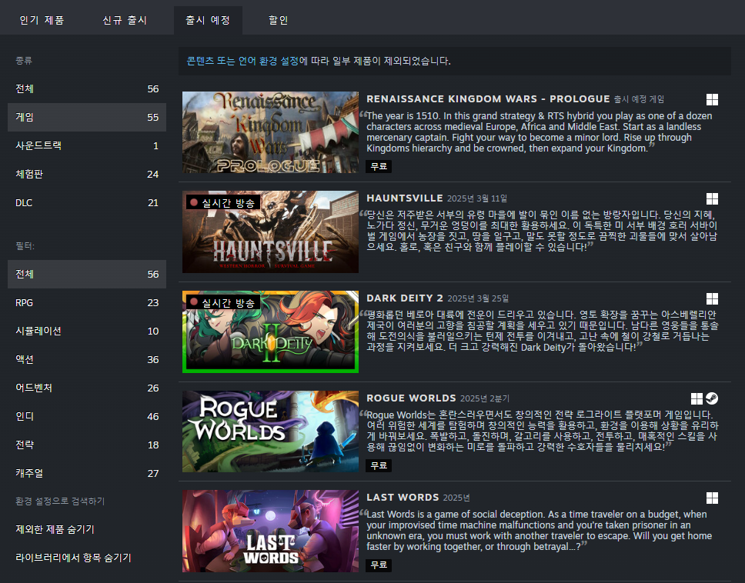Click the 환경 설정으로 검색하기 heading
Screen dimensions: 745x583
coord(60,501)
